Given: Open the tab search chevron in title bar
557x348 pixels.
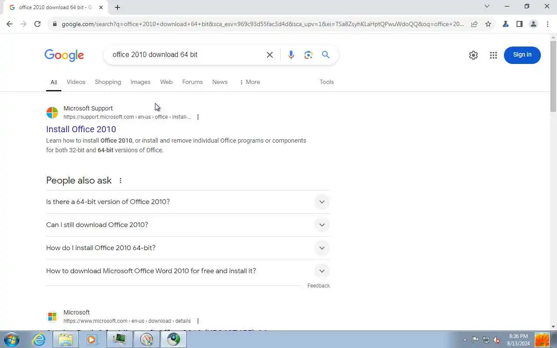Looking at the screenshot, I should point(487,6).
